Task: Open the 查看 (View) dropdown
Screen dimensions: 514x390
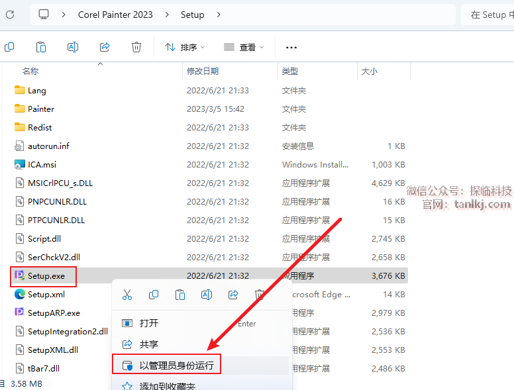Action: pos(244,47)
